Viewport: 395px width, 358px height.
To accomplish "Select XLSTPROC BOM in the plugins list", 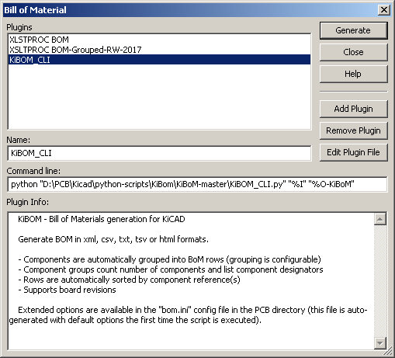I will pos(159,40).
